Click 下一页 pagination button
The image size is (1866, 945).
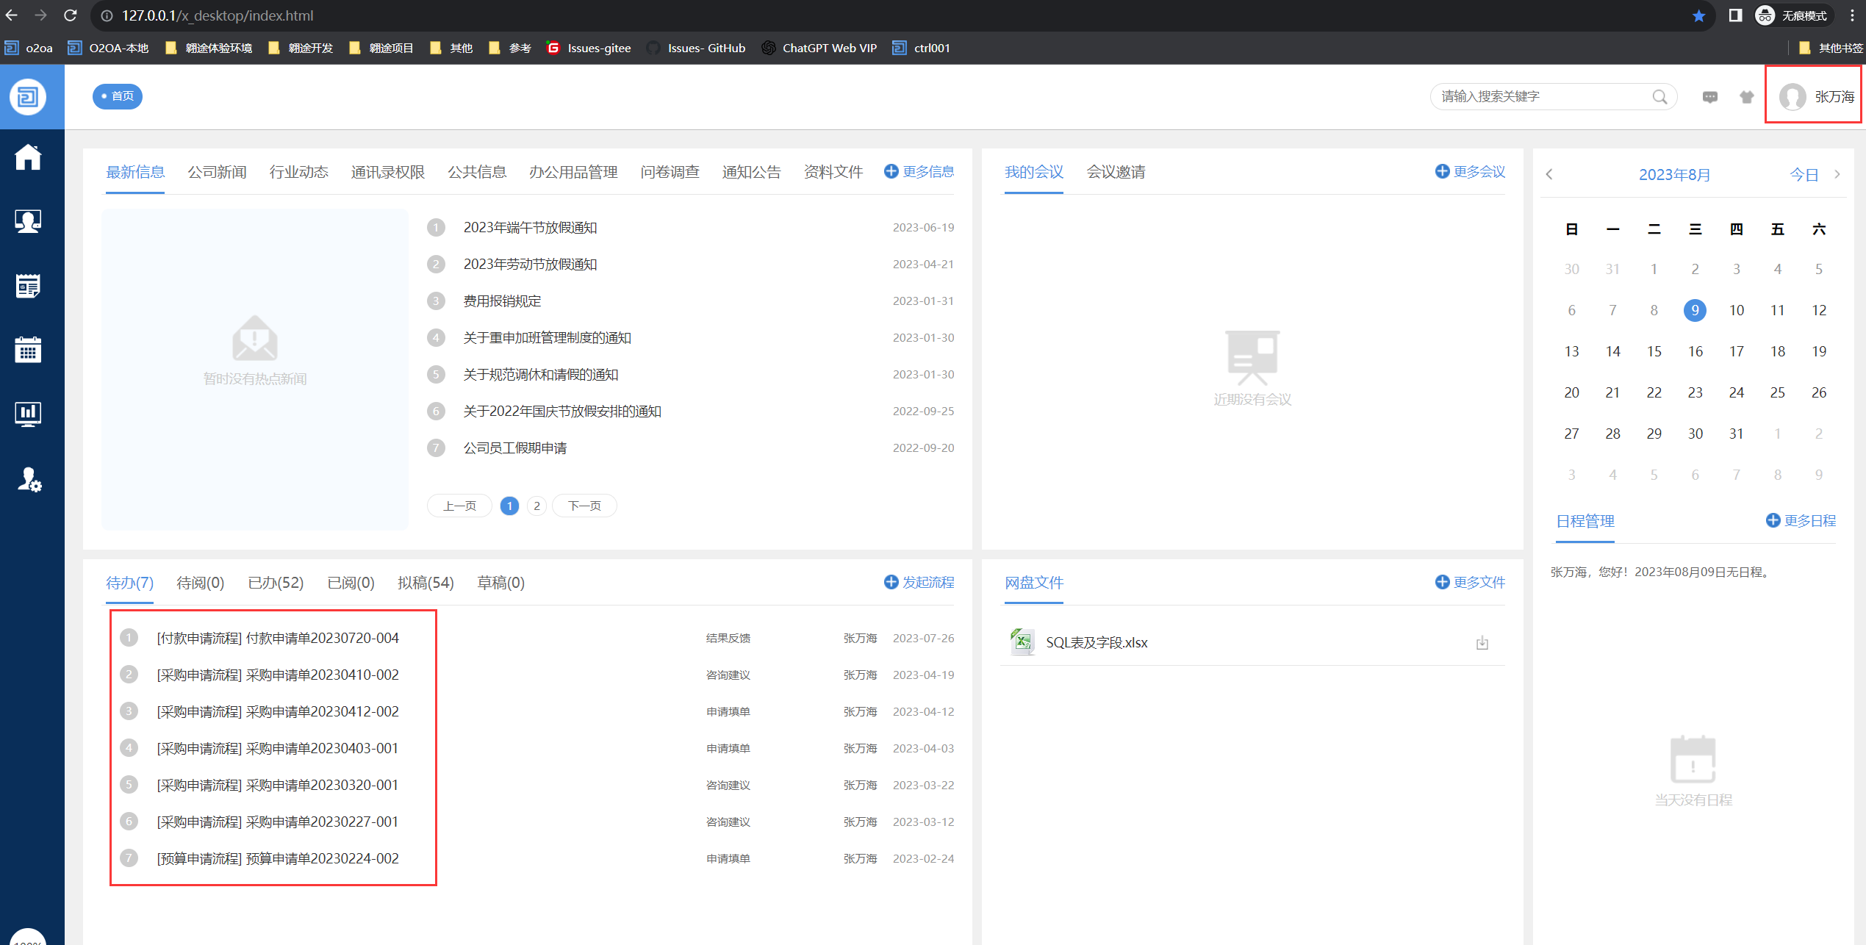(584, 506)
